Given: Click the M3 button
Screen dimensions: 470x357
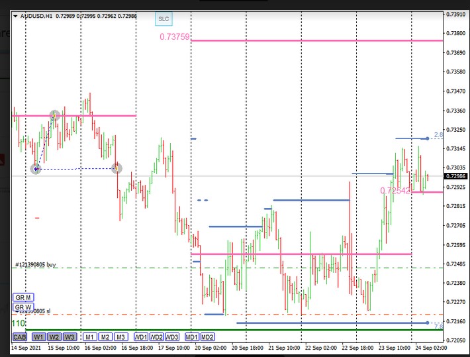Looking at the screenshot, I should 120,336.
